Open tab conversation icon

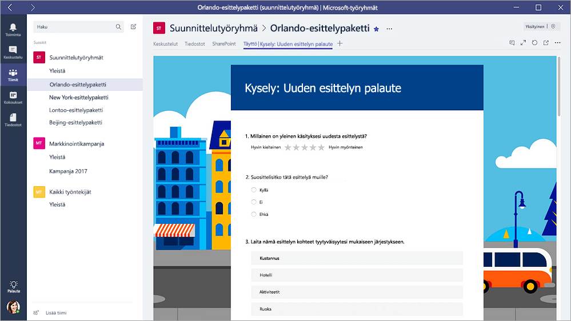pyautogui.click(x=512, y=43)
